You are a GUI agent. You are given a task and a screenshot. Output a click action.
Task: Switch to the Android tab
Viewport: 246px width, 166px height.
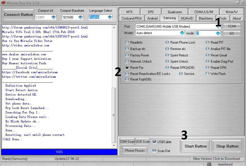pos(152,18)
